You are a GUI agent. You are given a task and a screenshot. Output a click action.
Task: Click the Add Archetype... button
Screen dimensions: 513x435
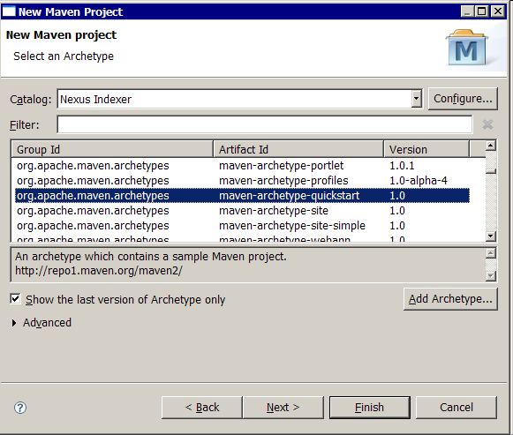point(450,299)
